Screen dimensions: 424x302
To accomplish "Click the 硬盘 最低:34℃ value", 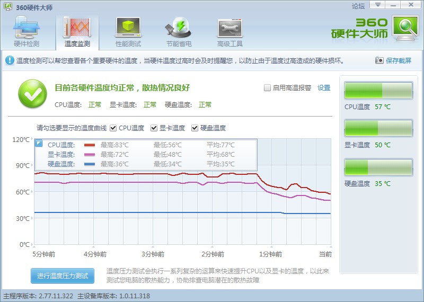I will [x=167, y=164].
